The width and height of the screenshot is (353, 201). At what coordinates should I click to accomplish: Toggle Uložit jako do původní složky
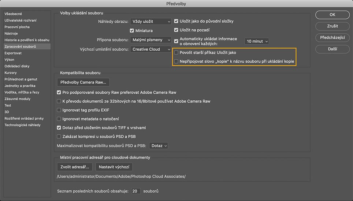click(176, 21)
